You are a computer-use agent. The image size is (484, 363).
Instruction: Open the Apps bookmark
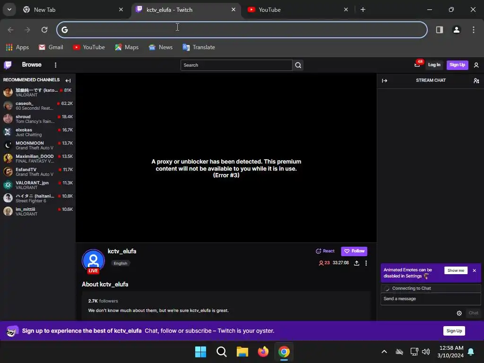17,47
